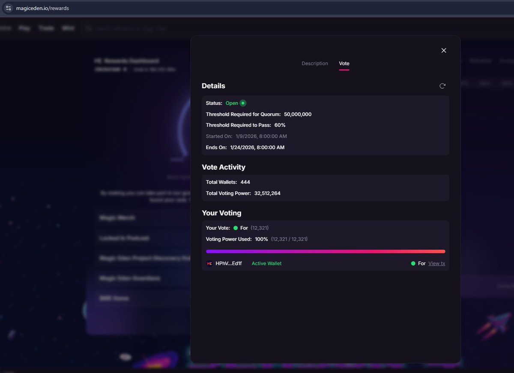Open the Trade menu in the top navigation
This screenshot has width=514, height=373.
(x=46, y=28)
